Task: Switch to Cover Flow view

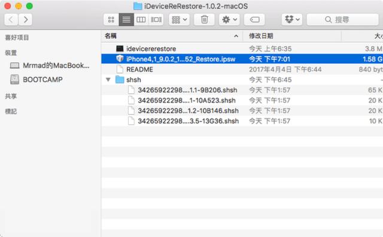Action: 156,19
